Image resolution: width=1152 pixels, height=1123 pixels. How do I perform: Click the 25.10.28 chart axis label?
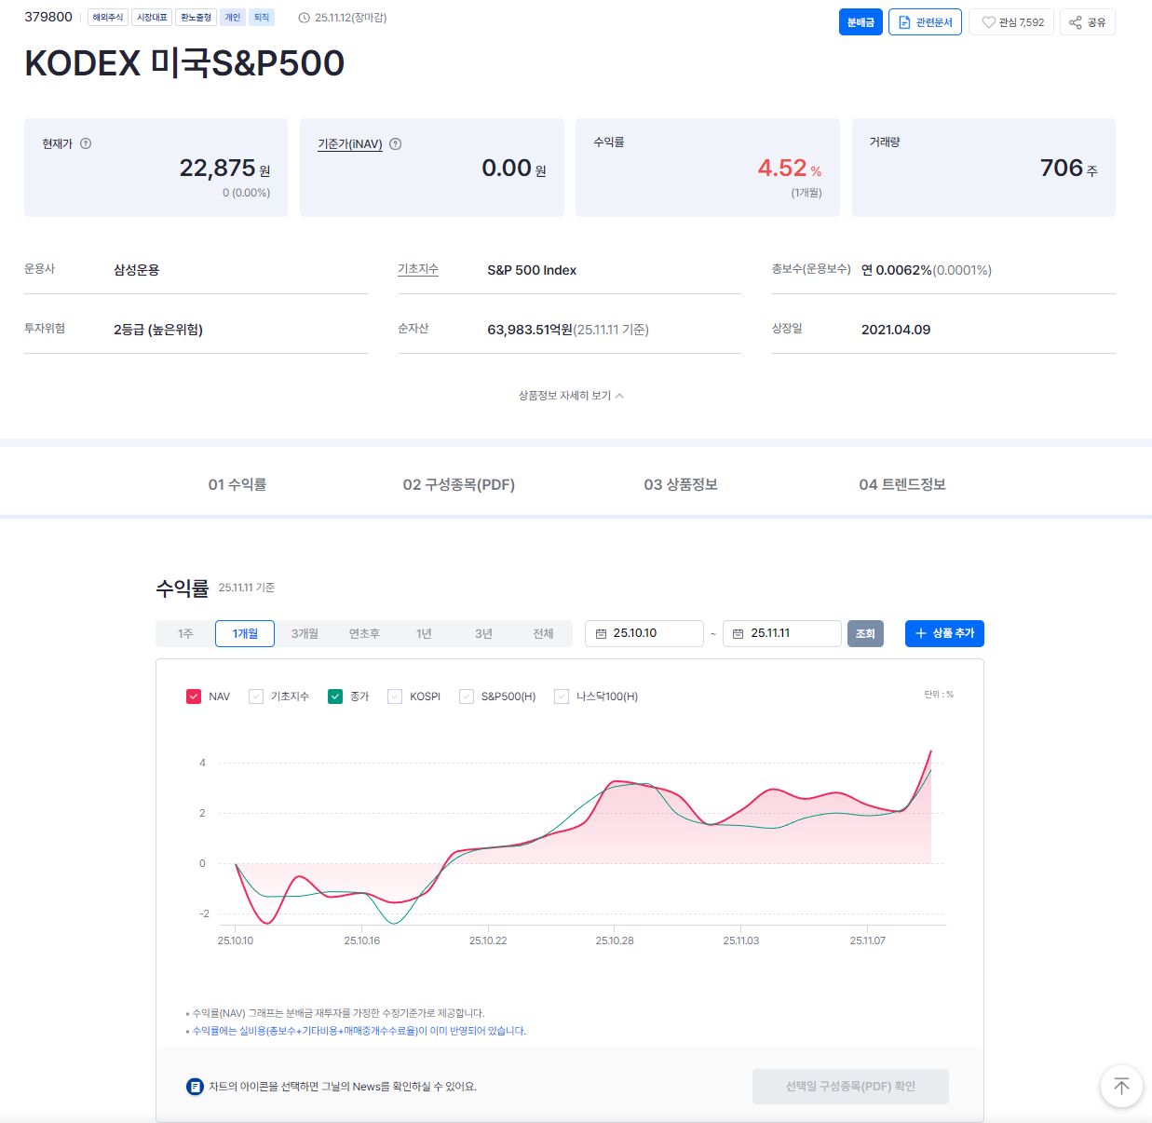pos(615,940)
